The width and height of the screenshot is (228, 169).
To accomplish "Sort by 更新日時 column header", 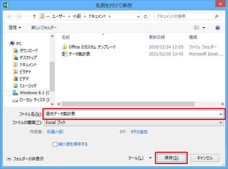I will coord(157,37).
